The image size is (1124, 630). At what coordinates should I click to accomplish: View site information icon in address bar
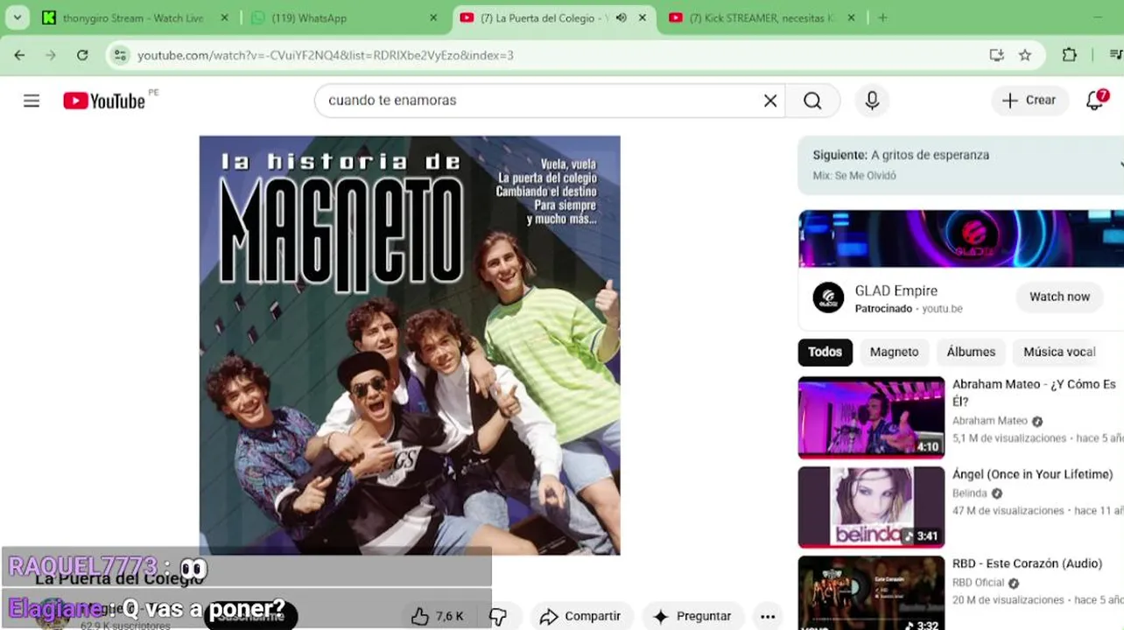[121, 55]
